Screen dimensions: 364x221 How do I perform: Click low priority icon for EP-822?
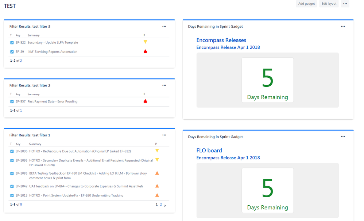(145, 42)
